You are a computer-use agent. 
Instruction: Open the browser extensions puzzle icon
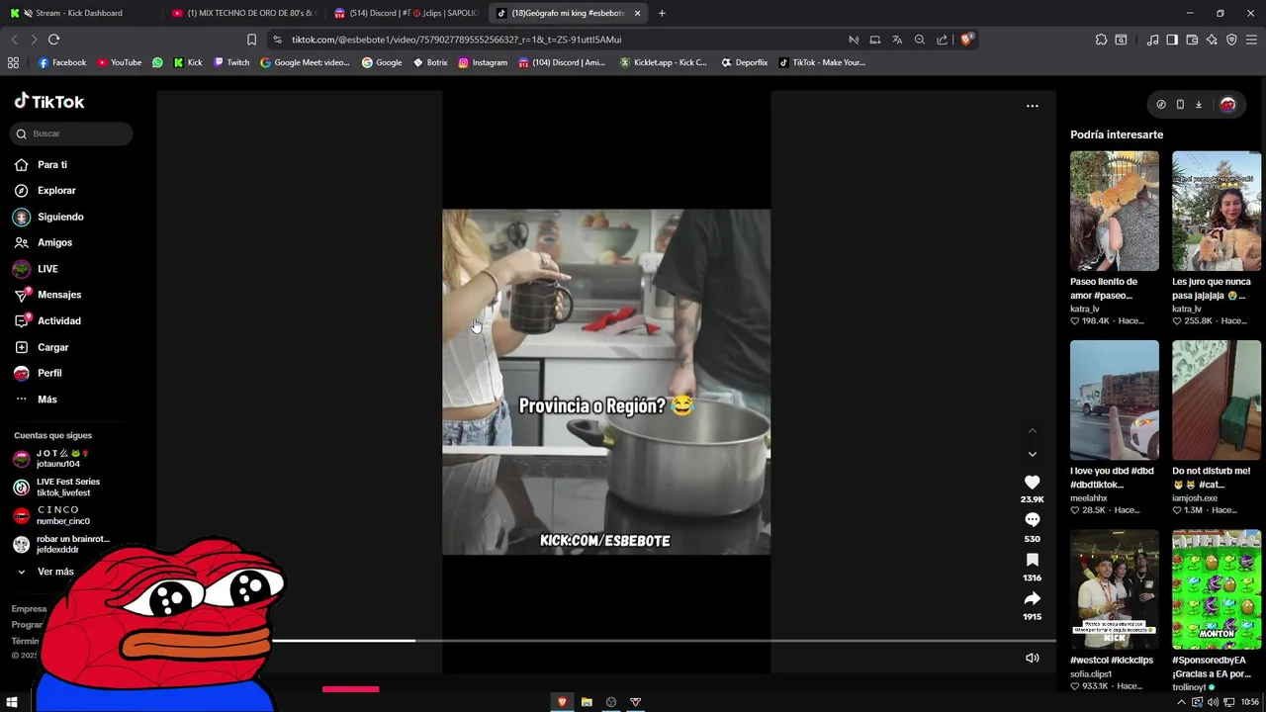(1101, 40)
